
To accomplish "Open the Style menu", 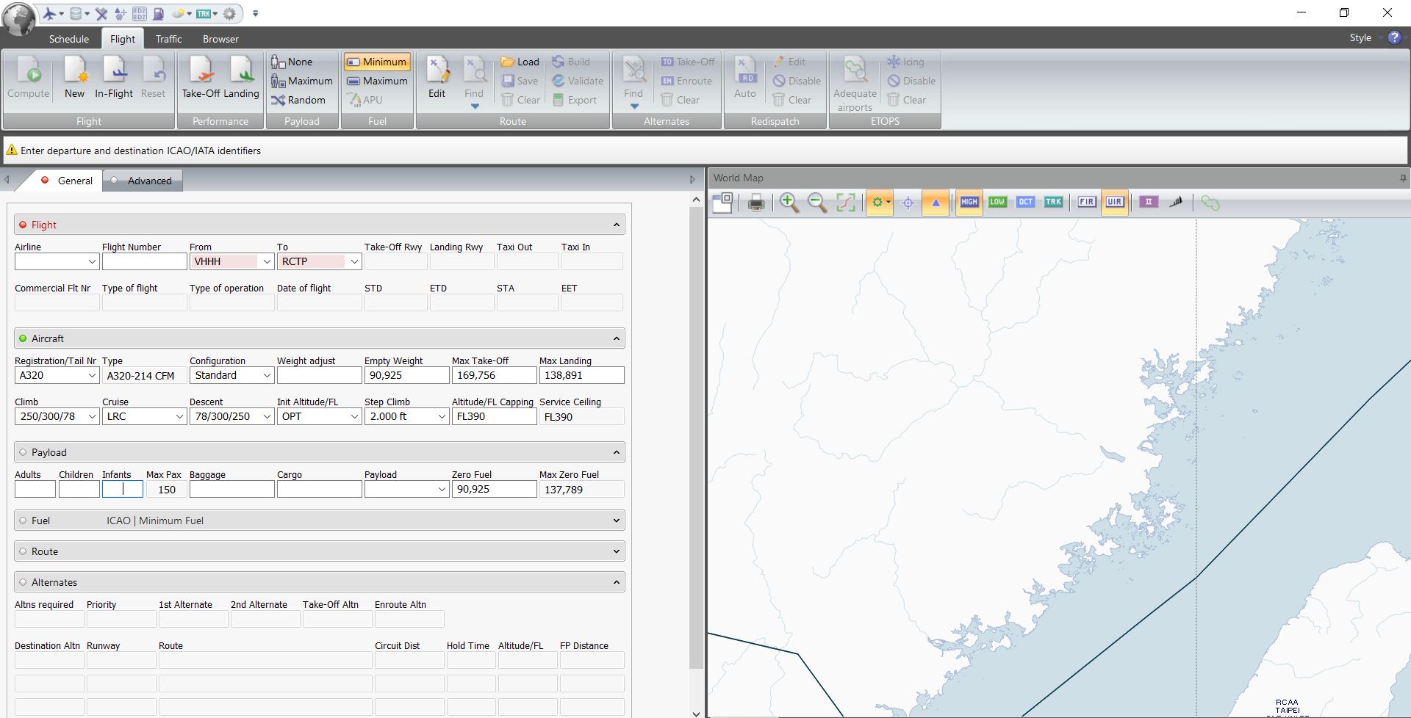I will pos(1360,37).
